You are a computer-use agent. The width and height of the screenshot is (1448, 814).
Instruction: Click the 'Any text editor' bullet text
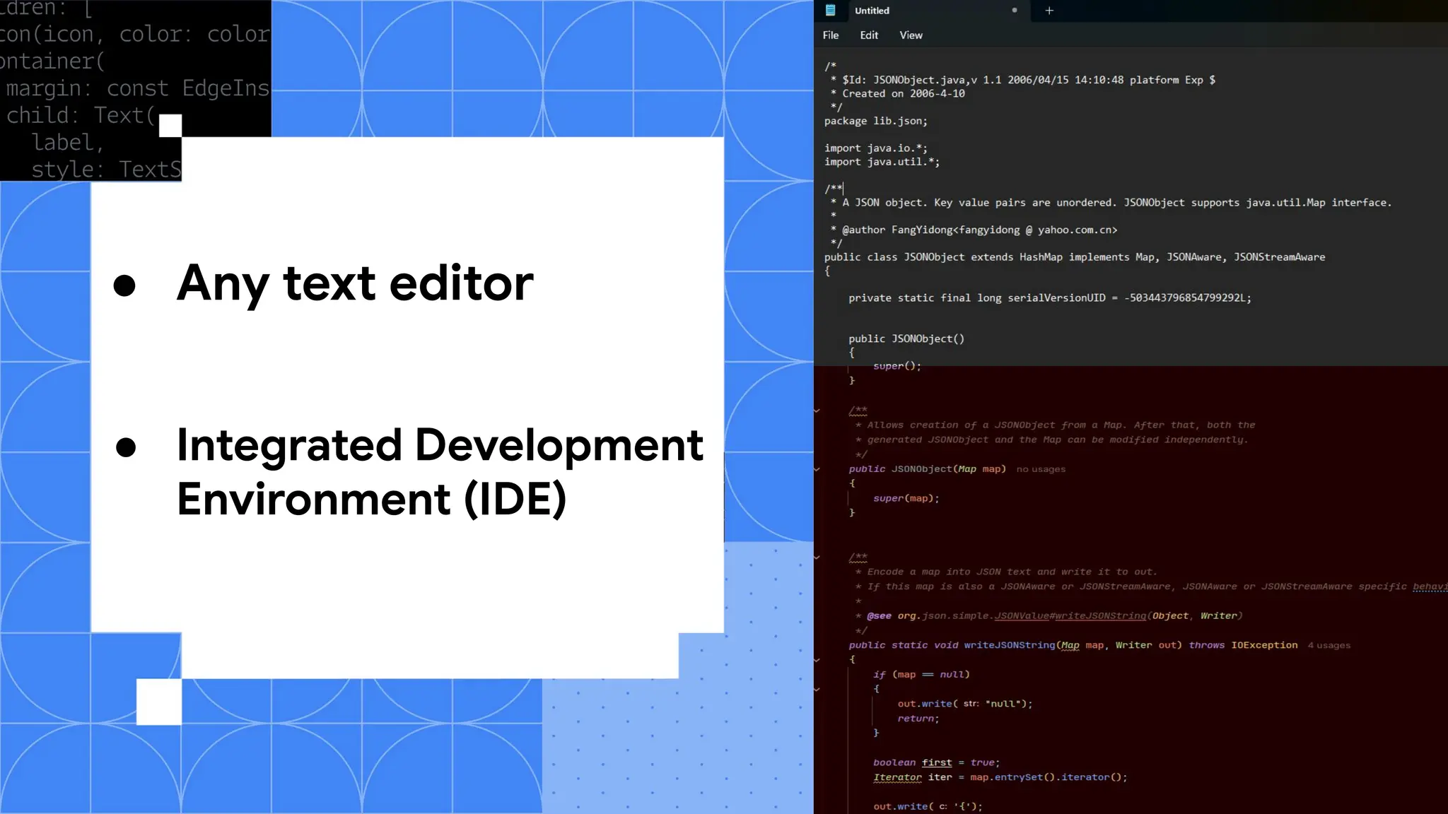pyautogui.click(x=355, y=283)
